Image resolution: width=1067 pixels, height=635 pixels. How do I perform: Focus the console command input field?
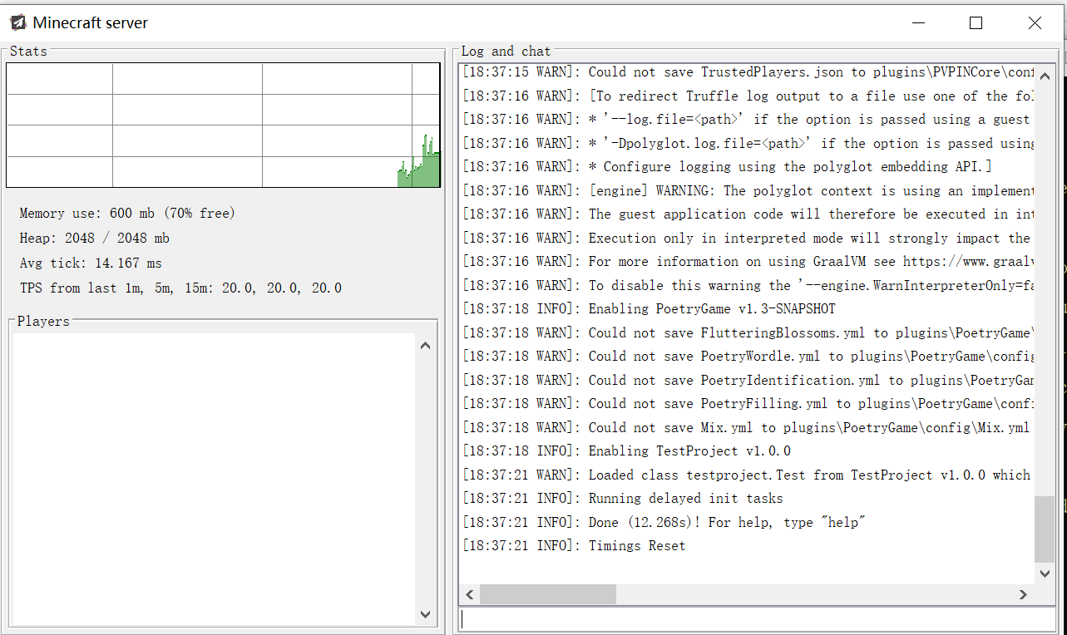click(x=757, y=619)
